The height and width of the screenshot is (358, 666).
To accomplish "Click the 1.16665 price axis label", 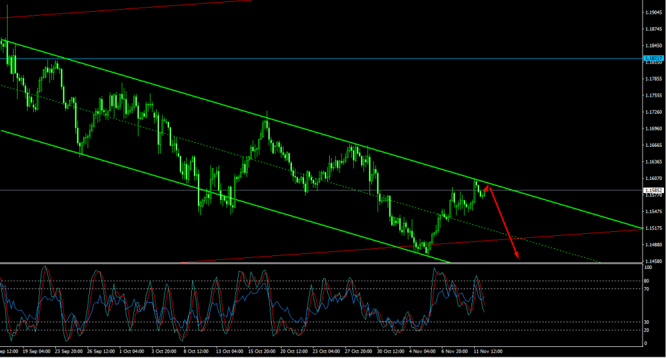I will tap(653, 145).
